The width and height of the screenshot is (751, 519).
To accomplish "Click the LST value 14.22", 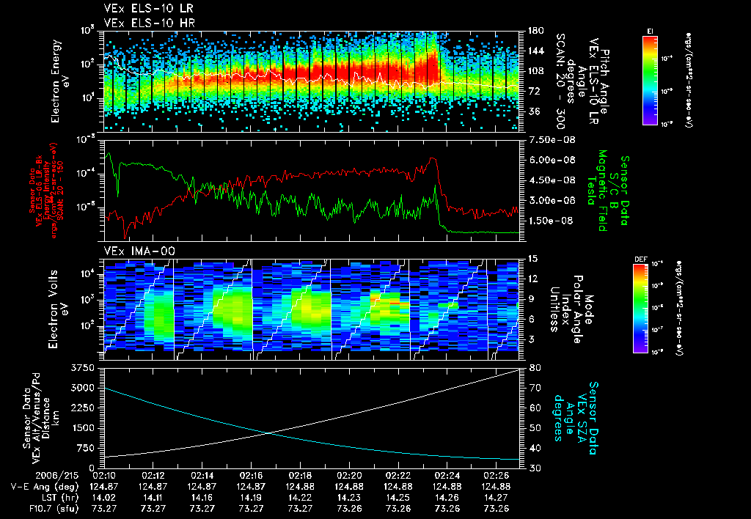I will pyautogui.click(x=300, y=498).
